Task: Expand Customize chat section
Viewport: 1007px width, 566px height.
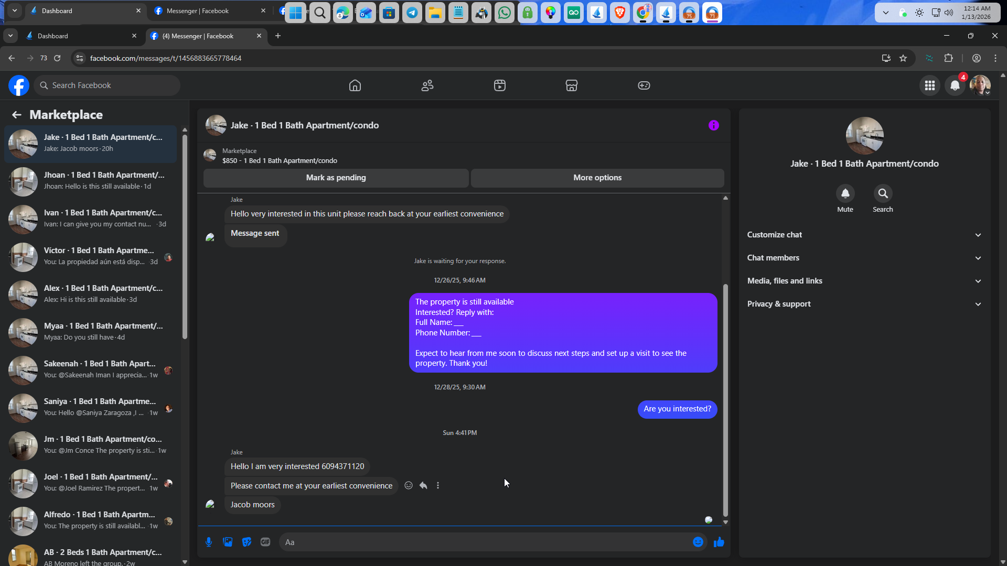Action: click(x=864, y=235)
